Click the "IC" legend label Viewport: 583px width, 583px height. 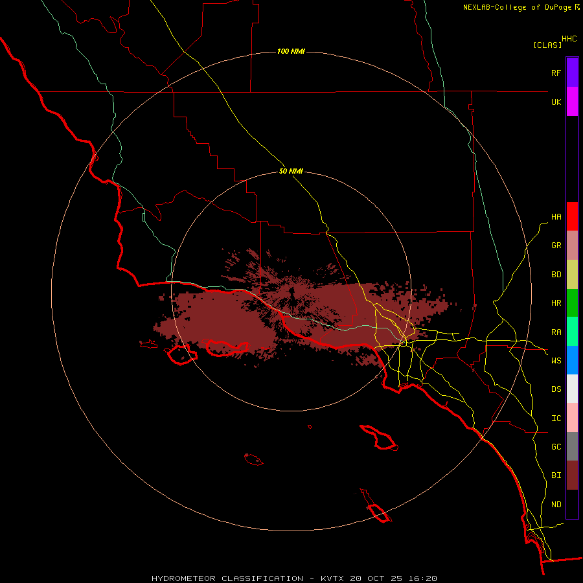pyautogui.click(x=556, y=418)
